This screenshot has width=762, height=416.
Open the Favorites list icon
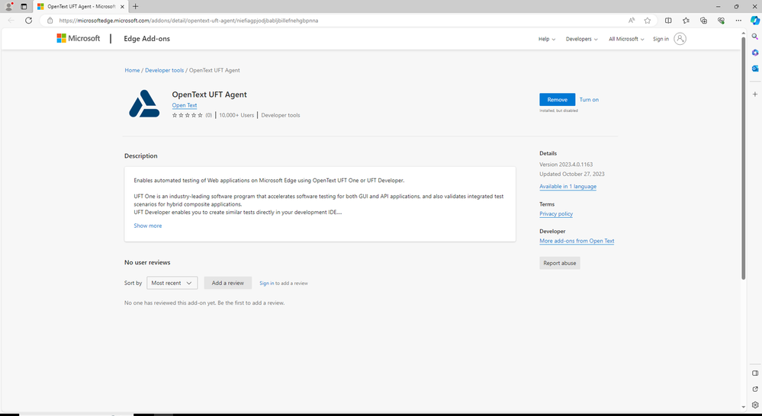point(686,21)
